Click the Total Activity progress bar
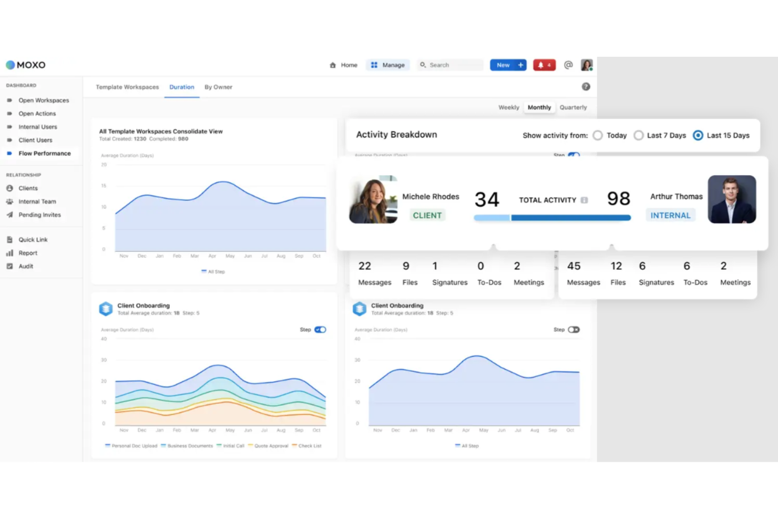 point(552,218)
